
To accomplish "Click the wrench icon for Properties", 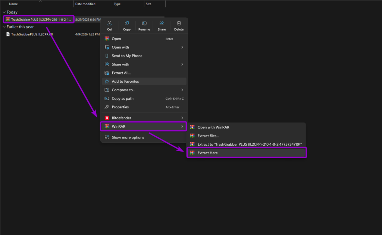I will coord(107,107).
